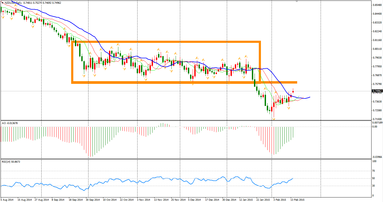Click the 18 Sep 2014 date label
The image size is (383, 202).
76,199
